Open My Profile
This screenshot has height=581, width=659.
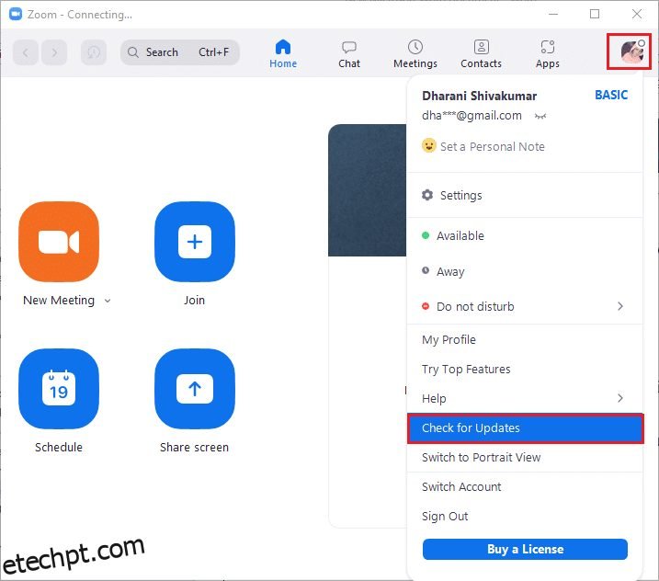[525, 340]
